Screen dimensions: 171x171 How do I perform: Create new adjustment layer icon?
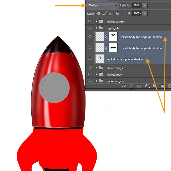point(147,86)
